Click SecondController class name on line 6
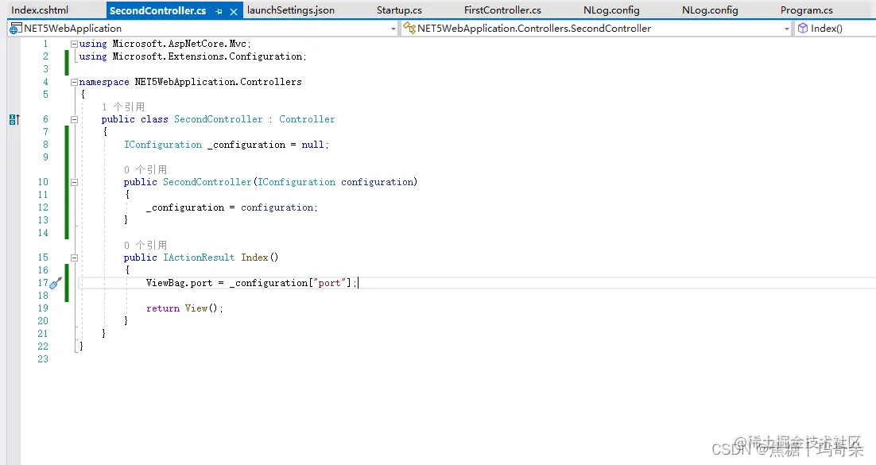 tap(218, 119)
